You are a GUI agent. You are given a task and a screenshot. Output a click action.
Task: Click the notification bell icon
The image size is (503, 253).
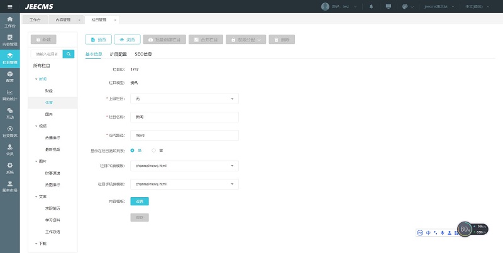click(372, 6)
